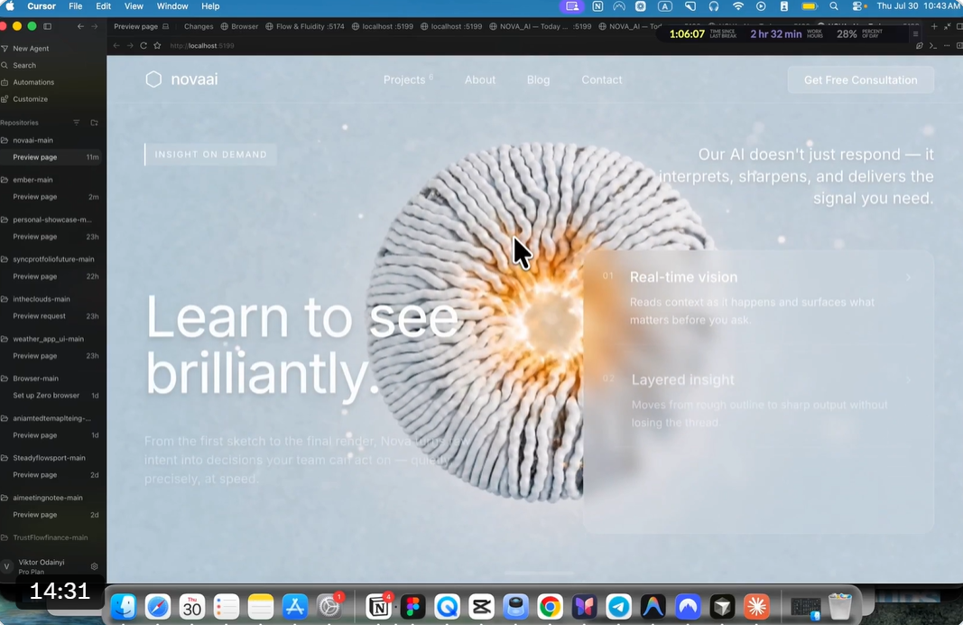The image size is (963, 625).
Task: Open Customize in the sidebar
Action: pyautogui.click(x=30, y=99)
